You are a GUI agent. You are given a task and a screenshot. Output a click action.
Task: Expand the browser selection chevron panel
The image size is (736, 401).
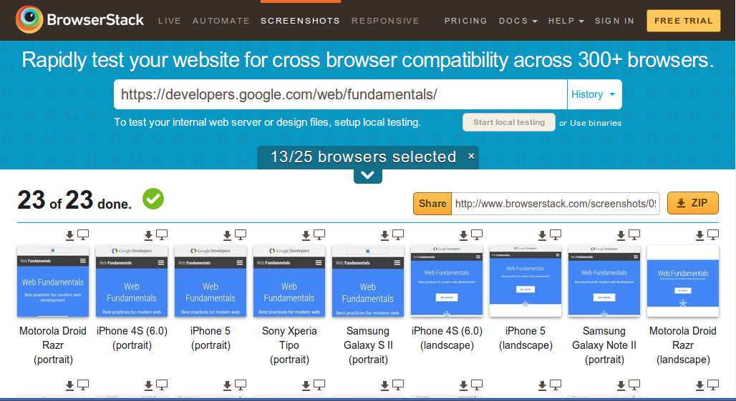367,175
